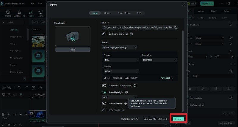The height and width of the screenshot is (127, 238).
Task: Select the Audio panel icon
Action: [x=31, y=13]
